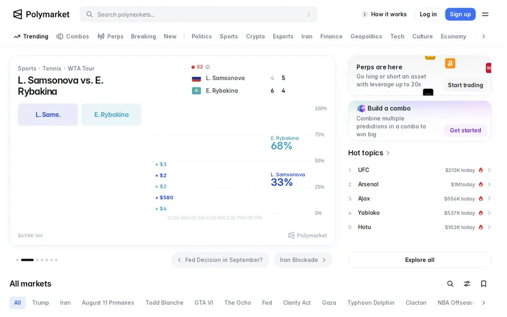
Task: Click the flame icon in Ajax row
Action: click(481, 198)
